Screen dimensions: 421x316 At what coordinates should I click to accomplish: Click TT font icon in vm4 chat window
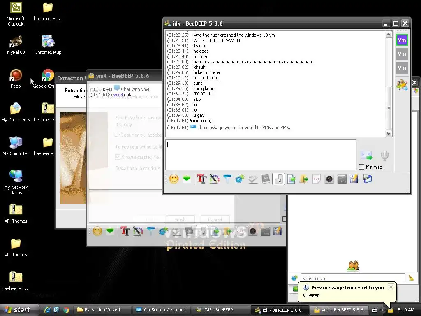(125, 231)
